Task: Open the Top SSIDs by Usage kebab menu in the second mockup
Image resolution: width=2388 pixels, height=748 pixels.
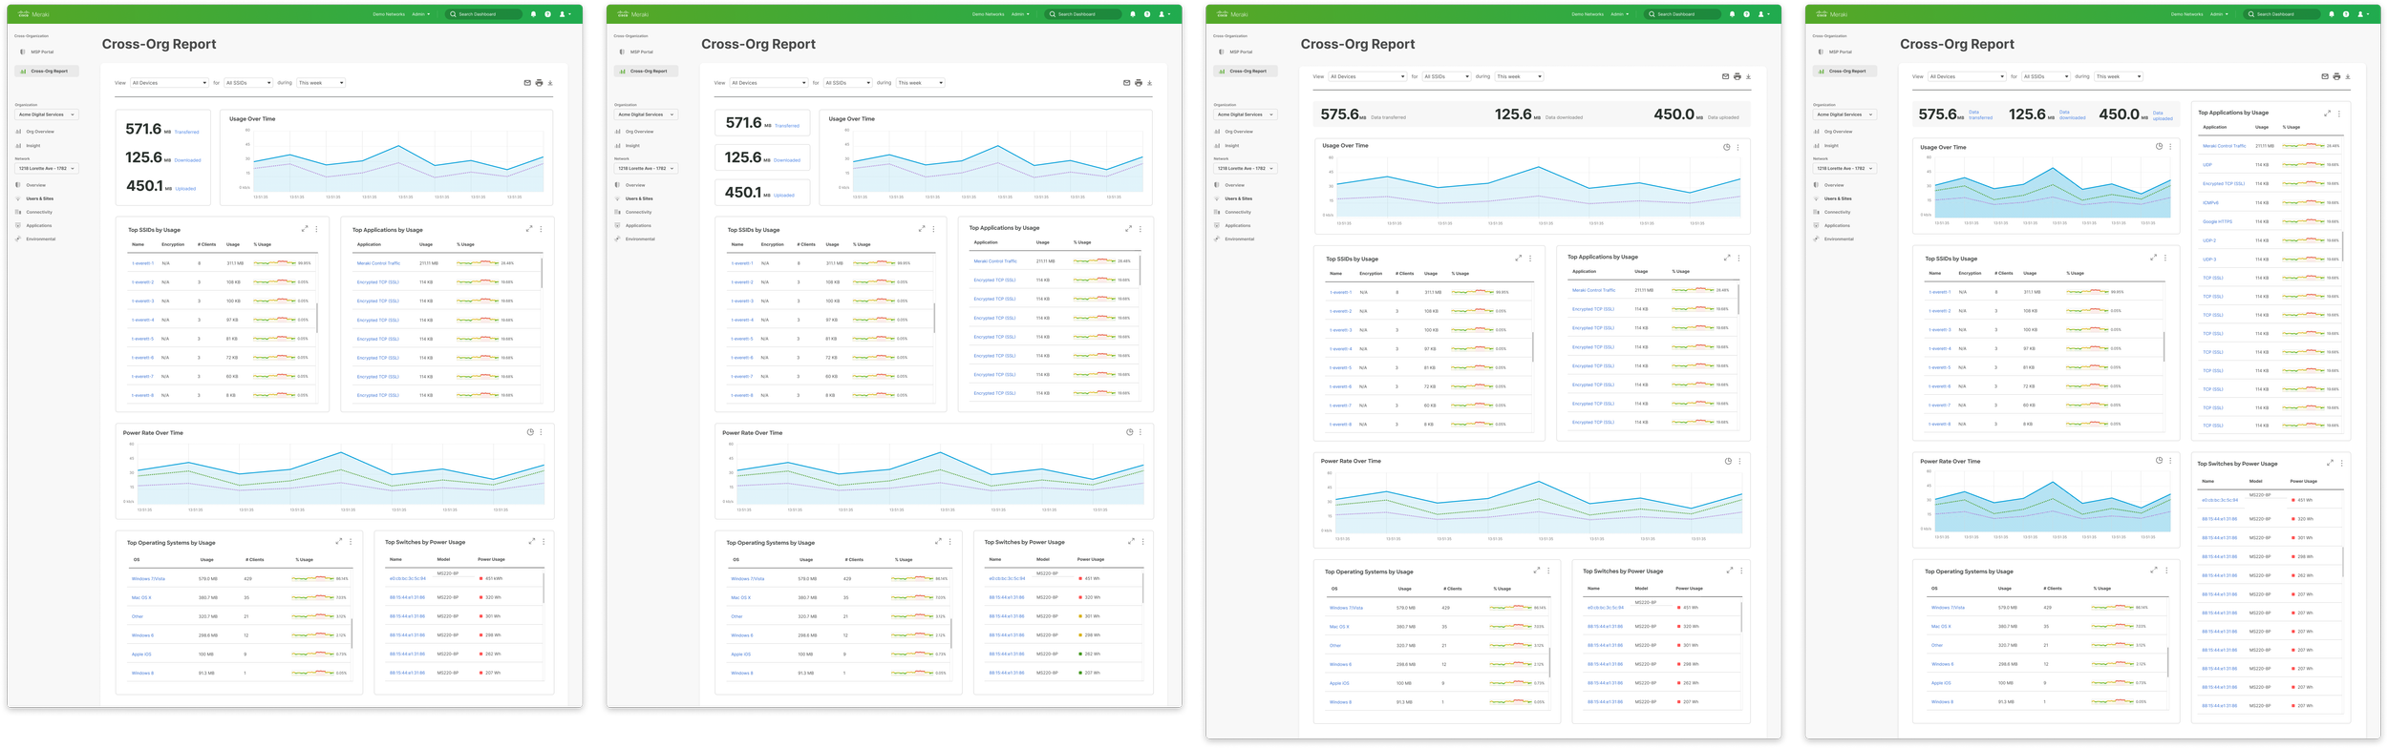Action: point(933,229)
